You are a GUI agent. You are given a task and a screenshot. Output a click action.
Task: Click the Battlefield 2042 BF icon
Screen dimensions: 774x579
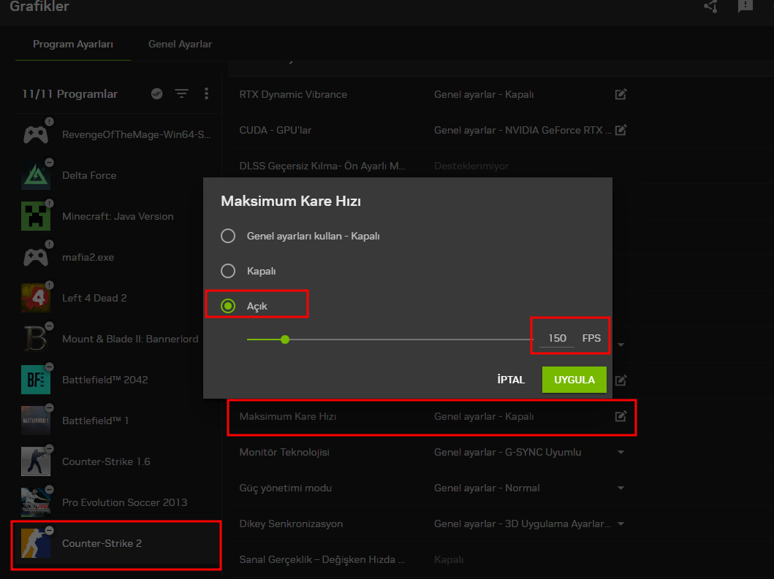[36, 380]
